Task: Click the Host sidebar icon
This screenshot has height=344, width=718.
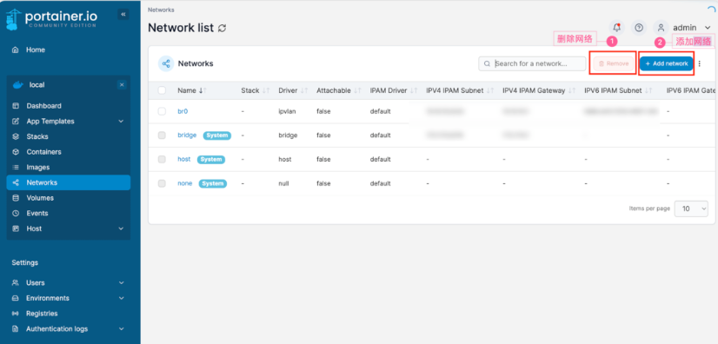Action: click(x=16, y=228)
